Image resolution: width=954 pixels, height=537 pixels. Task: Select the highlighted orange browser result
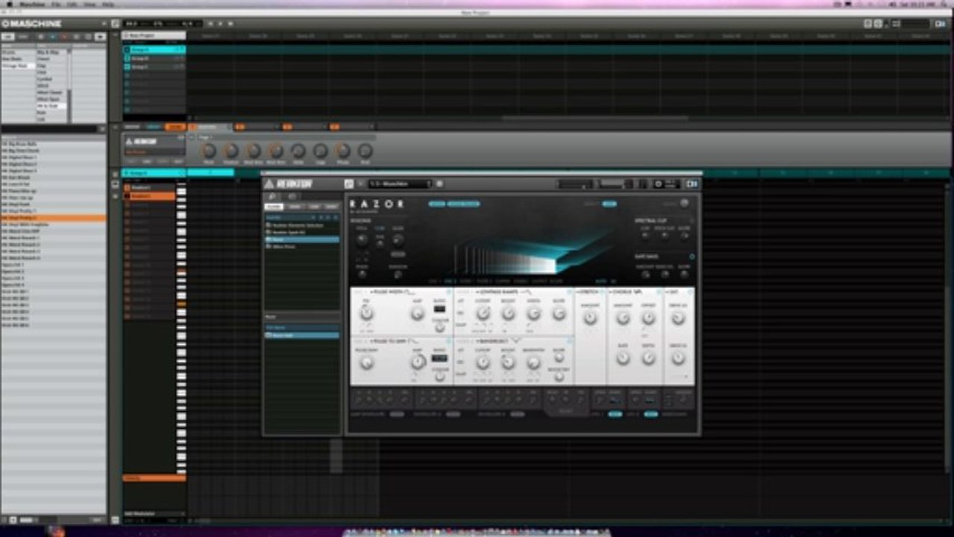[x=53, y=218]
